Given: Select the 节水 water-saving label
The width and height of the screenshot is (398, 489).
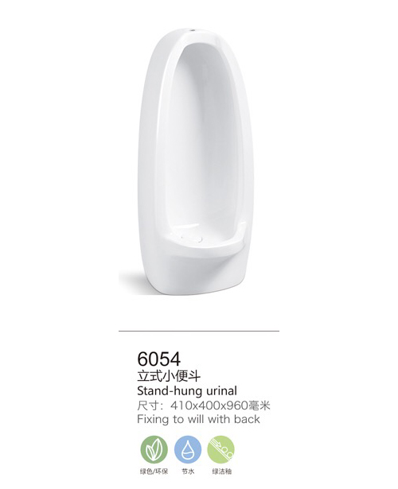Looking at the screenshot, I should click(188, 472).
